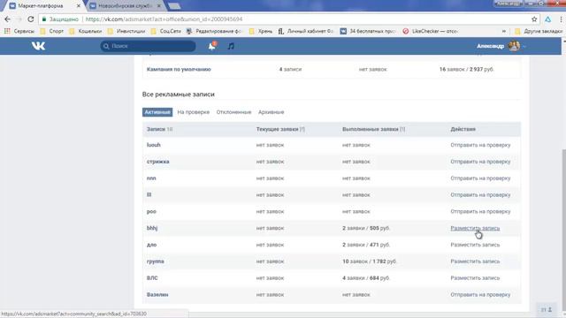Image resolution: width=566 pixels, height=318 pixels.
Task: Open the VK logo home link
Action: pos(38,46)
